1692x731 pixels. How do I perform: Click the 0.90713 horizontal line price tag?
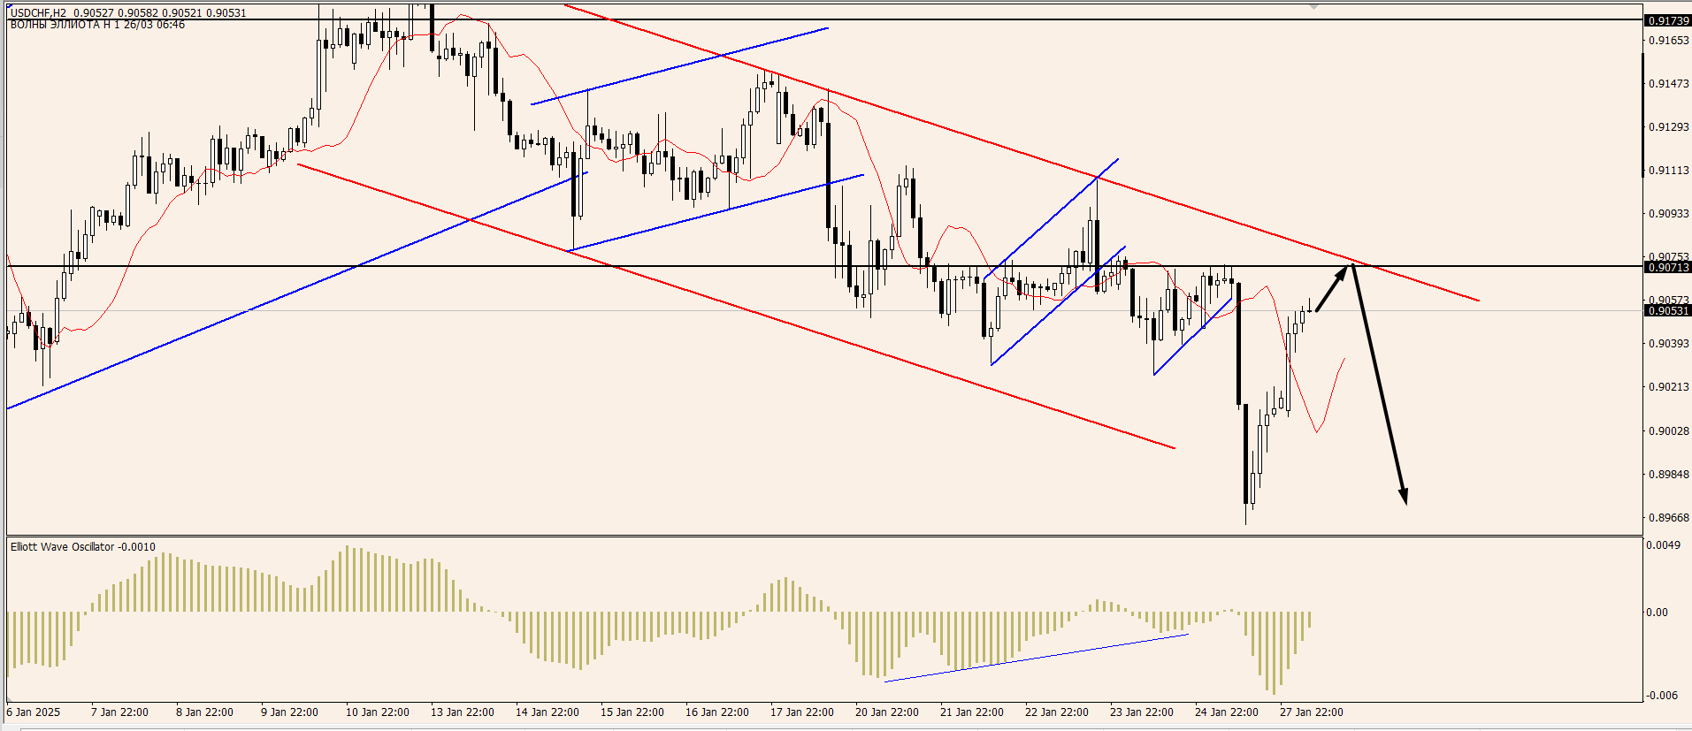[1667, 267]
